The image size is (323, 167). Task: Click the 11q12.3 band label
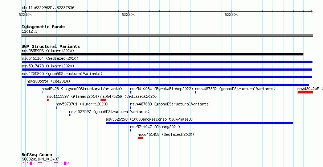click(29, 31)
